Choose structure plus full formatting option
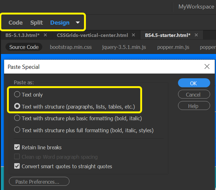 (17, 130)
